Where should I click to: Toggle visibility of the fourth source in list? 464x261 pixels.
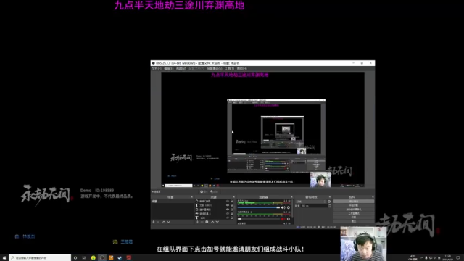tap(228, 214)
